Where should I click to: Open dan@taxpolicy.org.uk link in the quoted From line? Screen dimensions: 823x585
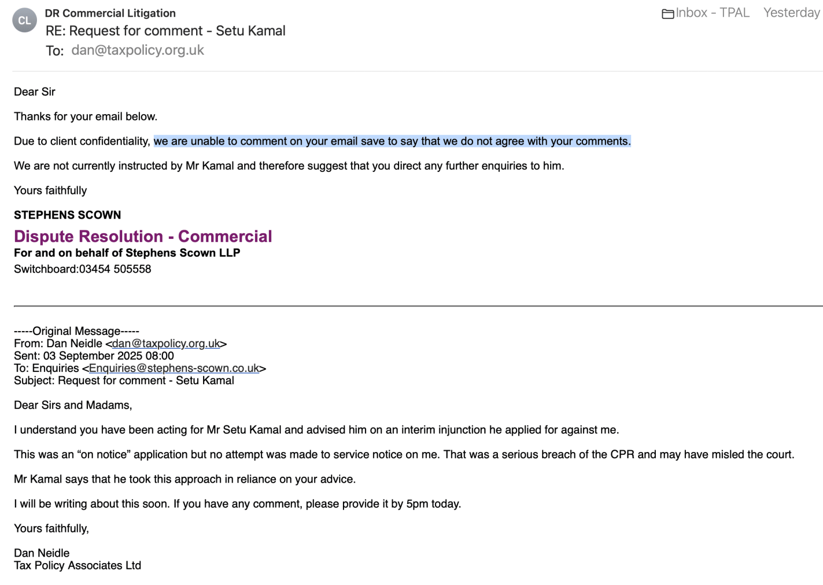pyautogui.click(x=166, y=343)
